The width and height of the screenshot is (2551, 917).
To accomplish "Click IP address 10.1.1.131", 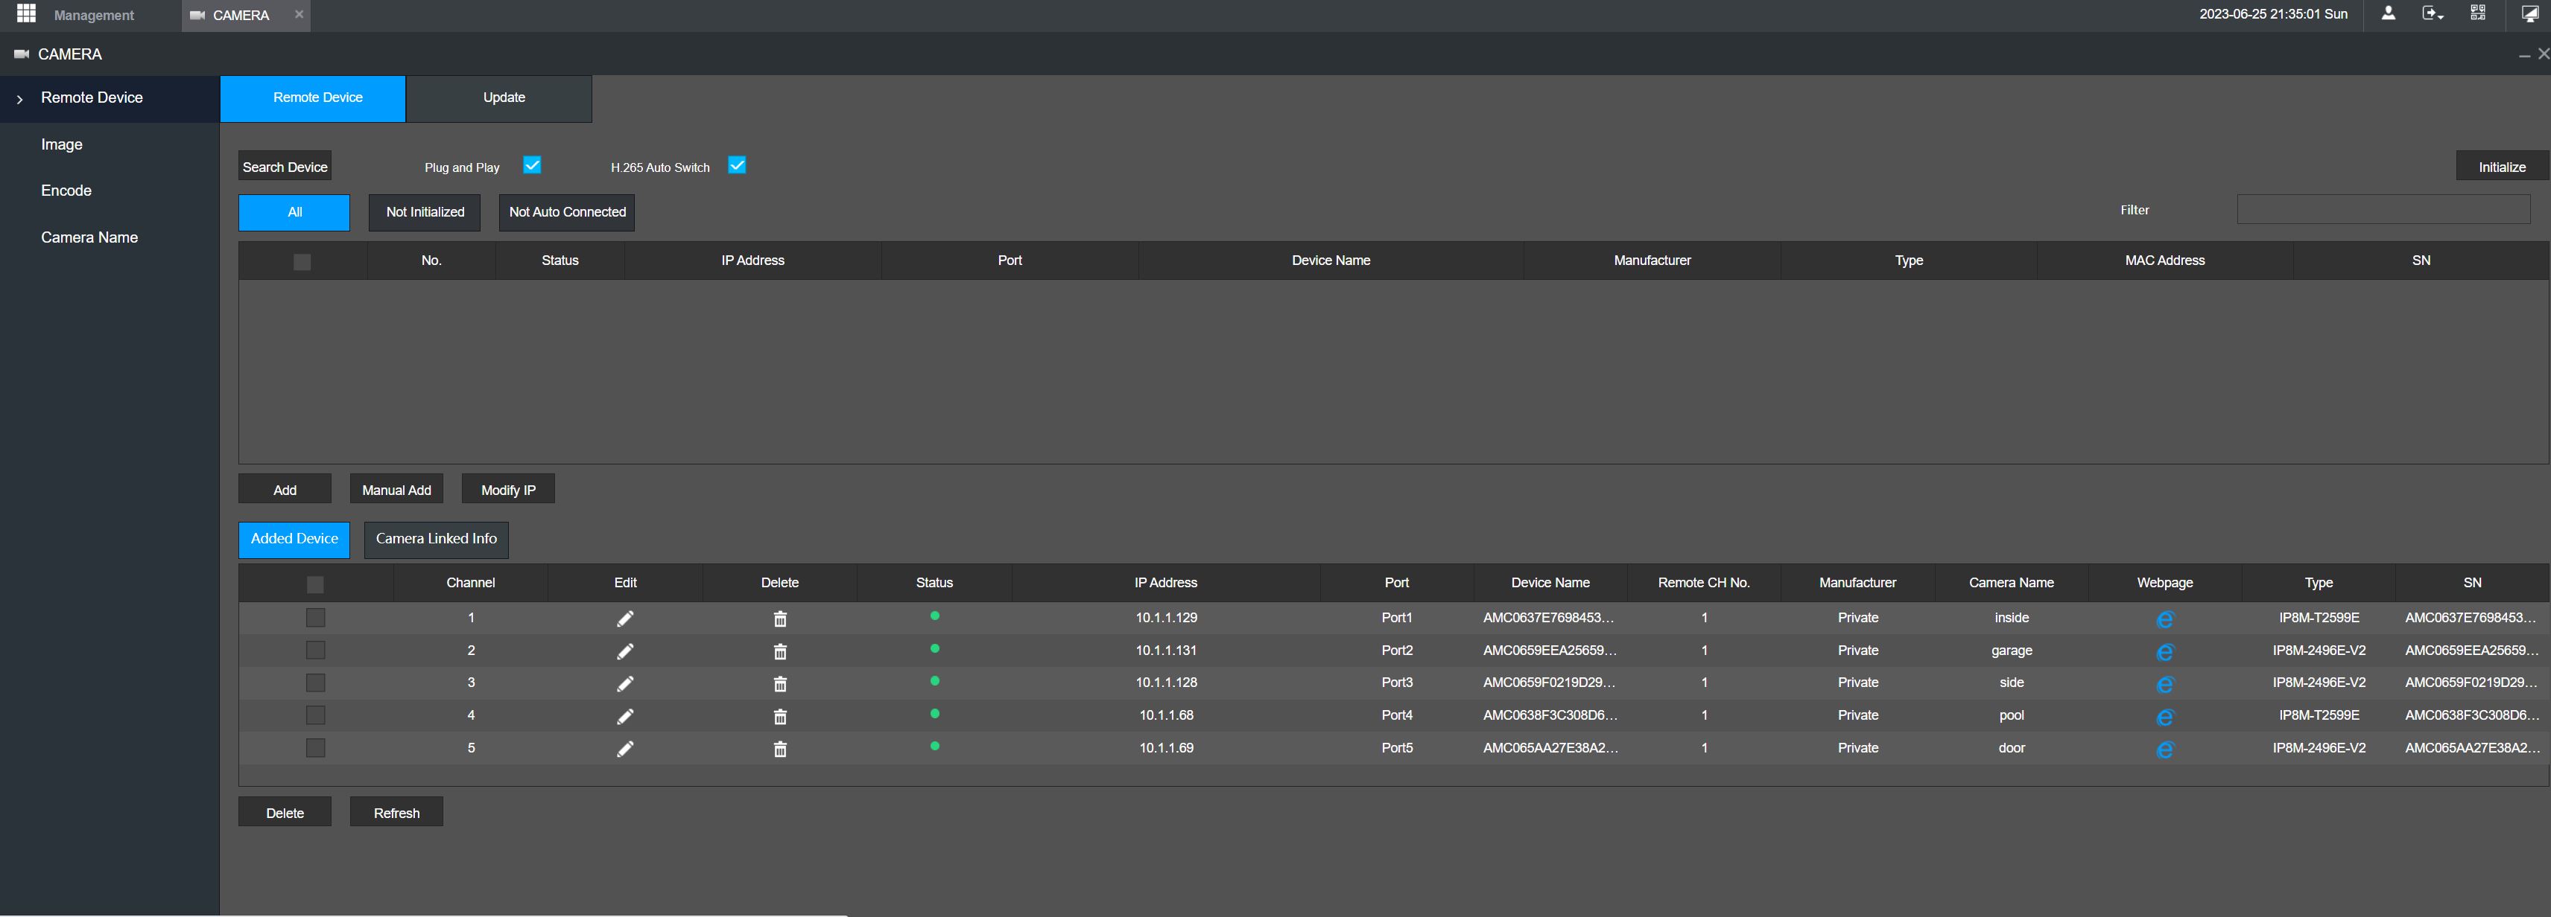I will [1165, 650].
